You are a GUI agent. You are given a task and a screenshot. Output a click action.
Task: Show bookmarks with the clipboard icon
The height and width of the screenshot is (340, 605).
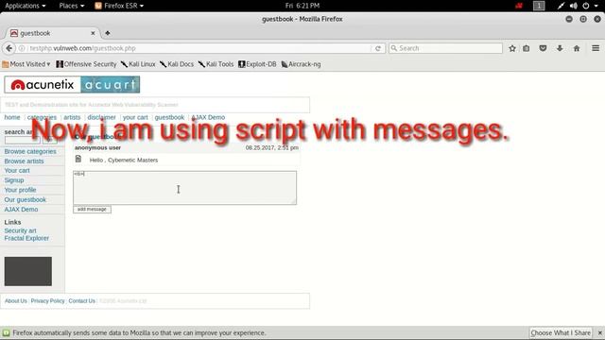tap(527, 48)
